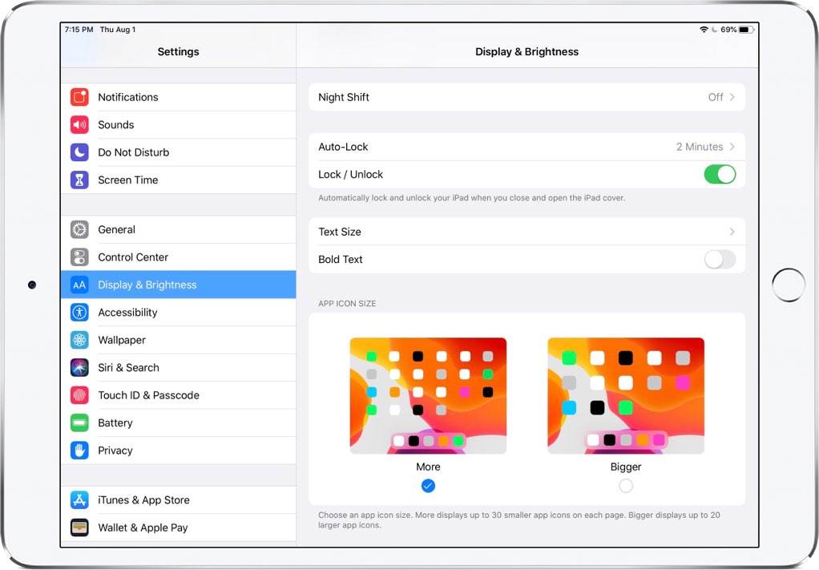Open Touch ID & Passcode via fingerprint icon
819x570 pixels.
[79, 394]
